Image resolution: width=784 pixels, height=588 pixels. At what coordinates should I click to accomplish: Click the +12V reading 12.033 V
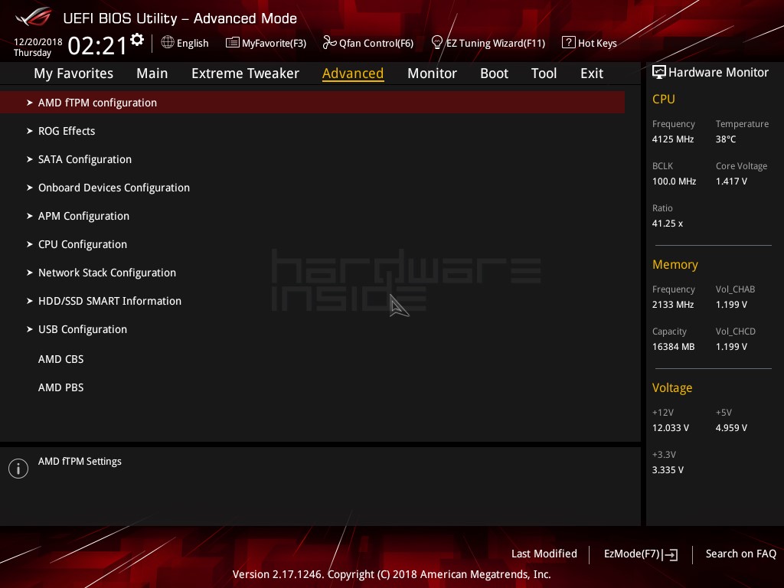coord(670,428)
